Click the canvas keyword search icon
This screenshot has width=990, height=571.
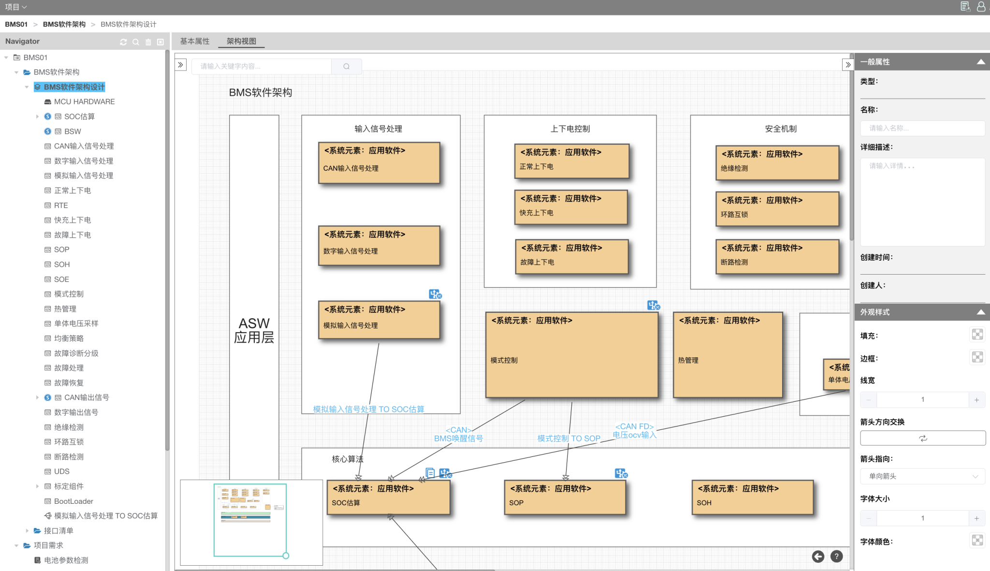click(346, 66)
